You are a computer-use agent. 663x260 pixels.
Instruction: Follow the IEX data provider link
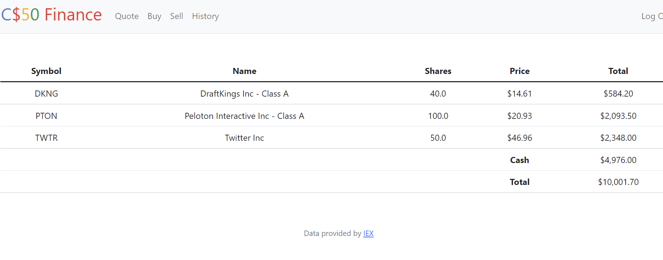point(368,233)
